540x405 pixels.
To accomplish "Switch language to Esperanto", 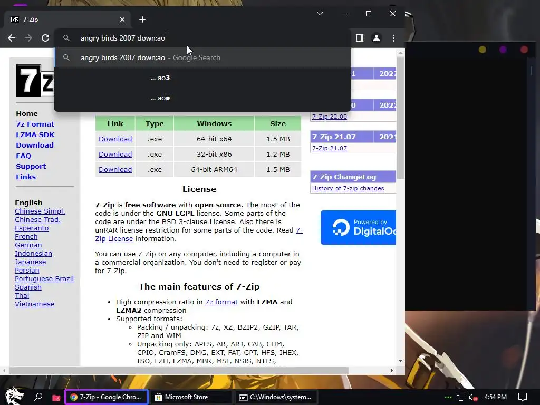I will click(x=32, y=228).
